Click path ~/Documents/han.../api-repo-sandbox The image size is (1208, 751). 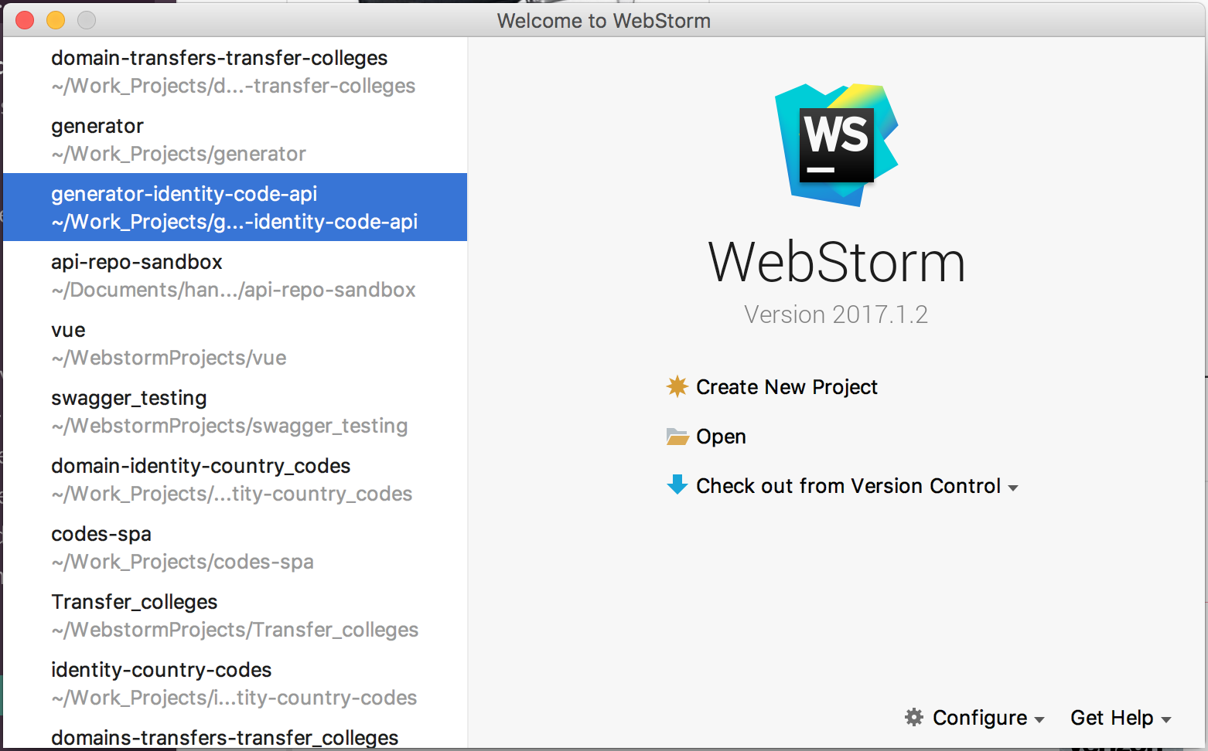234,290
